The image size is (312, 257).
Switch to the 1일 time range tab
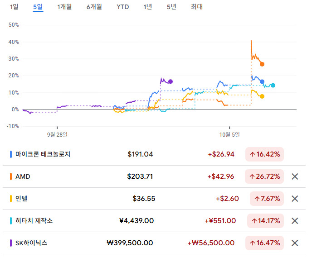coord(14,7)
